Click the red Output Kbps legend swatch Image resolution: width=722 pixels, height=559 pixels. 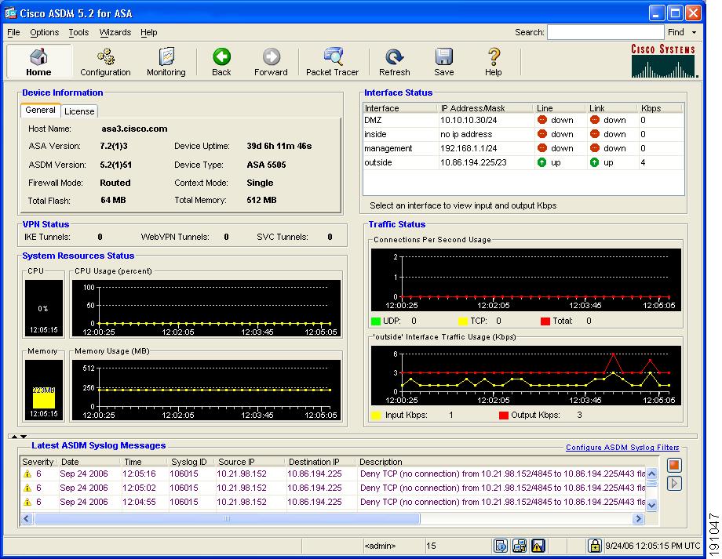click(x=504, y=416)
